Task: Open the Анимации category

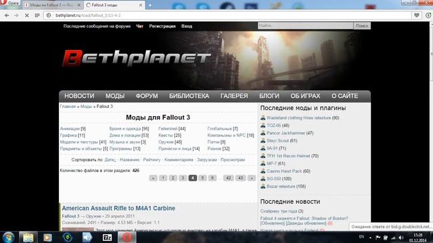Action: pyautogui.click(x=70, y=129)
